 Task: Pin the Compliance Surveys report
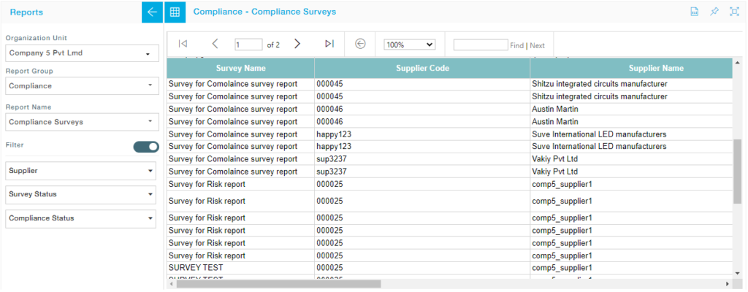tap(714, 12)
